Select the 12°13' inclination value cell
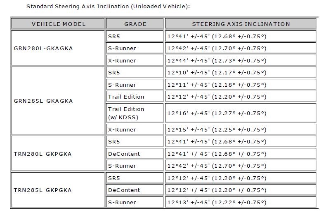The image size is (326, 217). pyautogui.click(x=241, y=202)
